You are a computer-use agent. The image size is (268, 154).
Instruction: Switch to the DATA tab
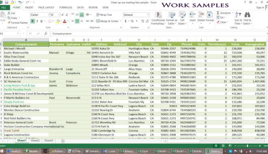(80, 8)
